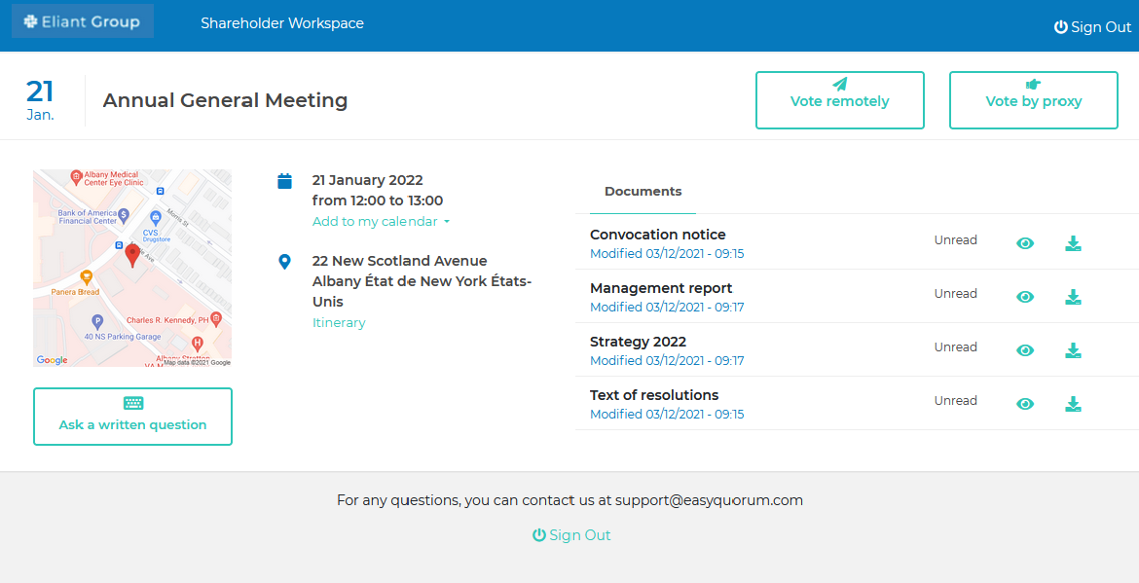The height and width of the screenshot is (583, 1139).
Task: Download the Management report document
Action: (x=1073, y=297)
